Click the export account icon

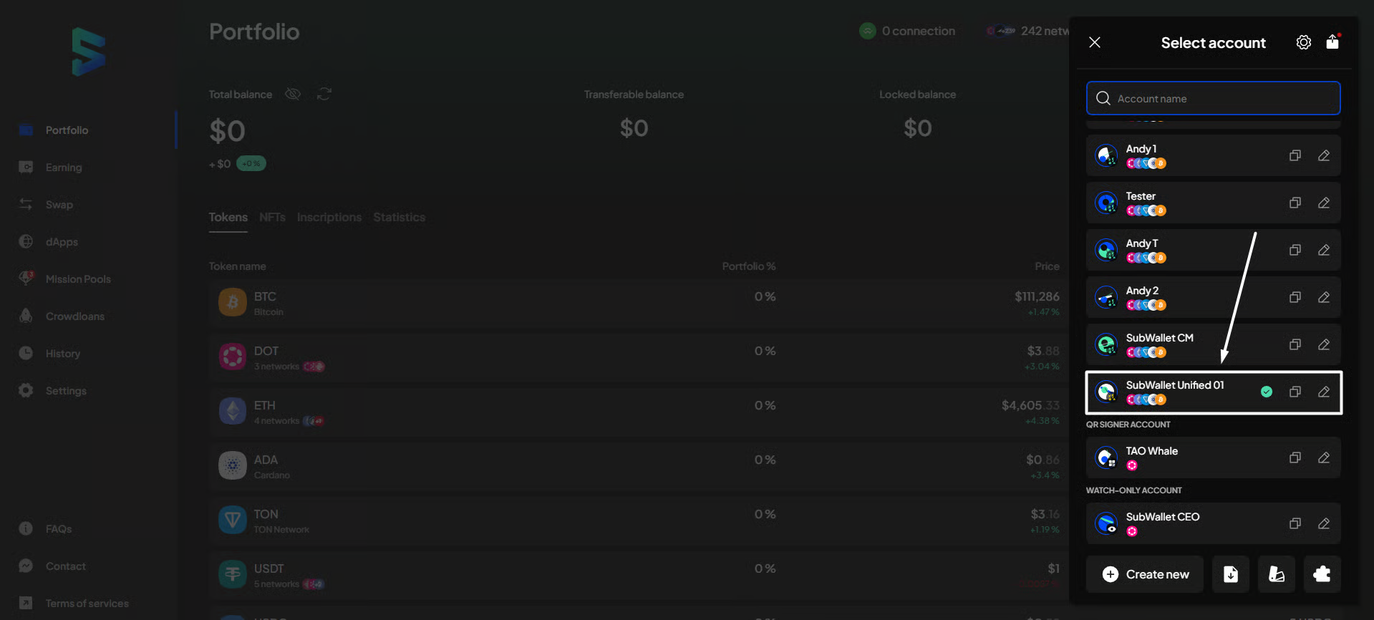[x=1332, y=42]
